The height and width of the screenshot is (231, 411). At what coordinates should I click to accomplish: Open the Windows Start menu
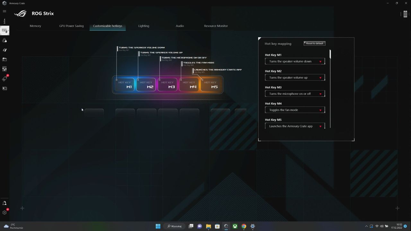158,226
